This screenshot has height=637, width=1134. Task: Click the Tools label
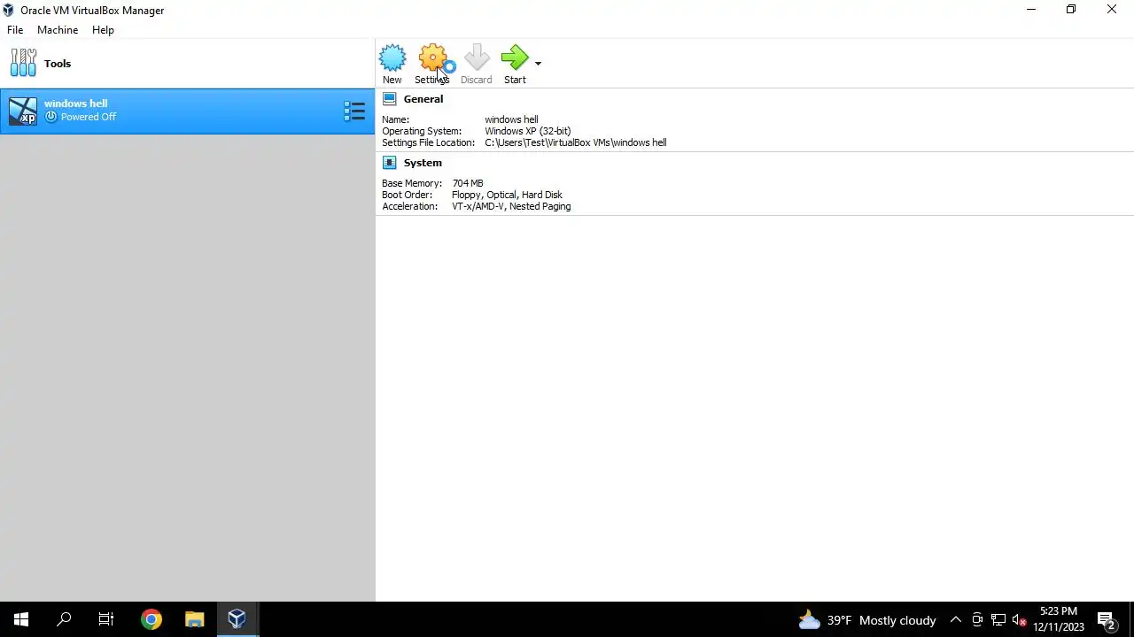click(x=58, y=64)
